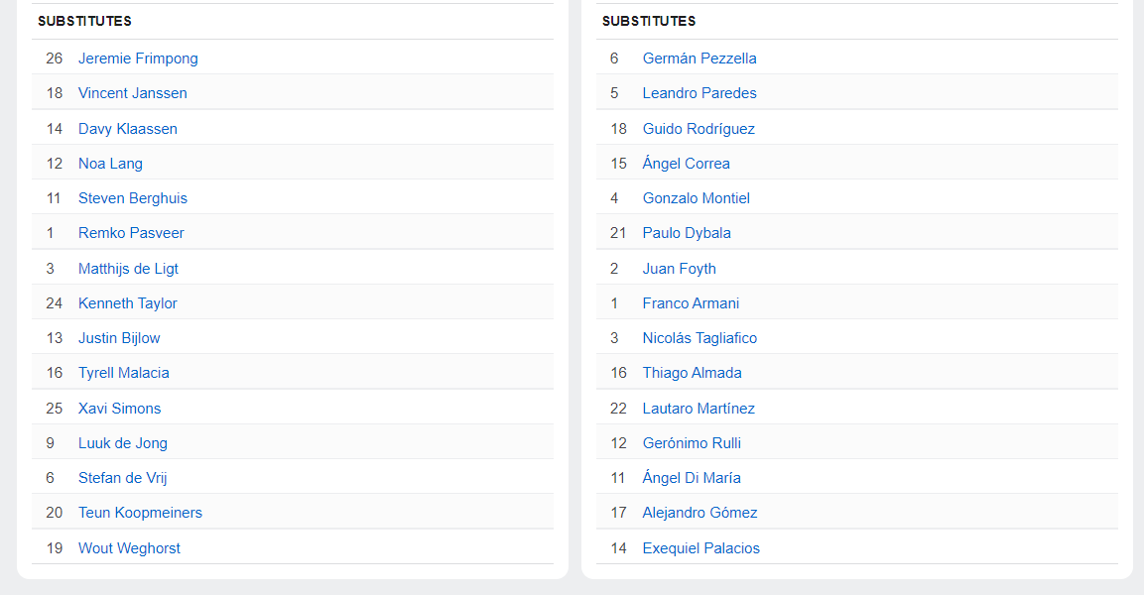Select the Exequiel Palacios link
The image size is (1144, 595).
[701, 548]
